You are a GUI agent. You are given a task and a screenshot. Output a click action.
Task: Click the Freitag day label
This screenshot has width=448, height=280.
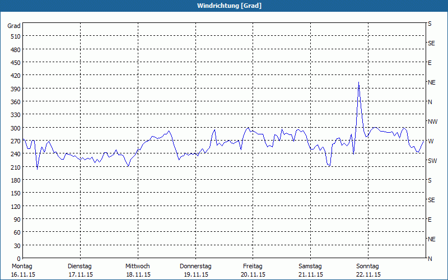253,267
